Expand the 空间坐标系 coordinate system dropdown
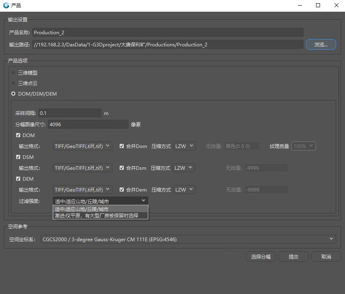This screenshot has height=294, width=345. coord(188,239)
